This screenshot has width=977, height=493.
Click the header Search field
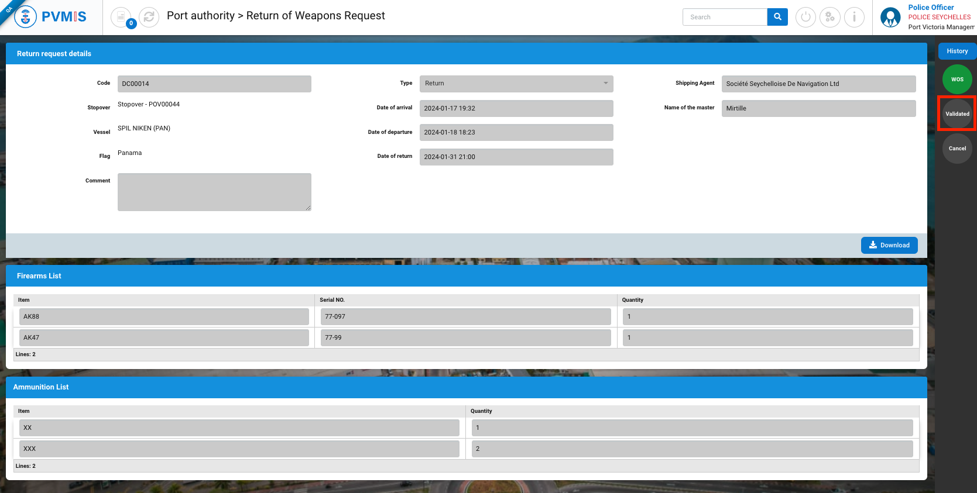coord(725,17)
